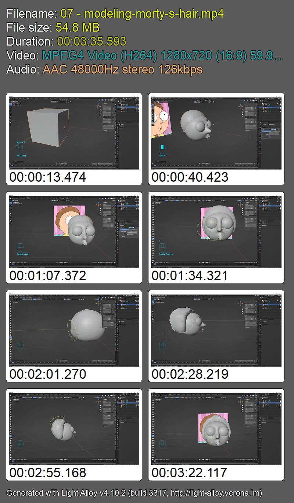This screenshot has height=503, width=294.
Task: Click the Sculpt Mode label in the third frame
Action: [23, 254]
